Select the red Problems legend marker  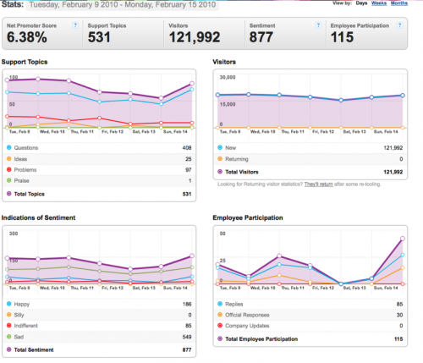(x=8, y=169)
